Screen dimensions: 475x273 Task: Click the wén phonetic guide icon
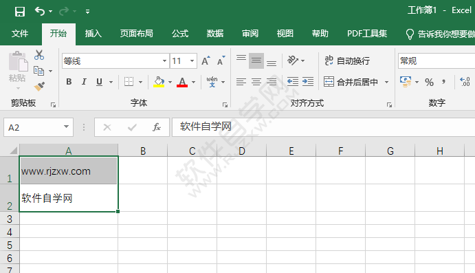(212, 82)
